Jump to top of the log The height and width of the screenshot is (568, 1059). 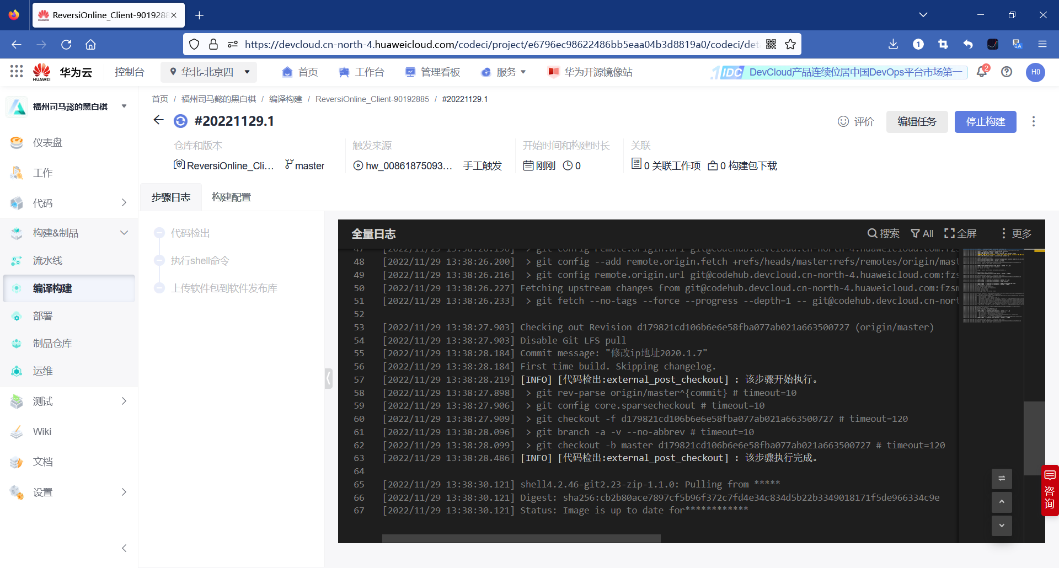point(1002,502)
